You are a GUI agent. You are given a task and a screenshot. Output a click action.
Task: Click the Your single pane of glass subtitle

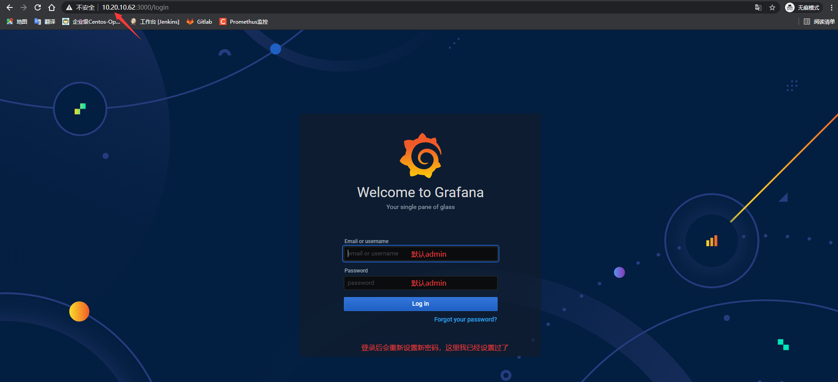coord(421,207)
